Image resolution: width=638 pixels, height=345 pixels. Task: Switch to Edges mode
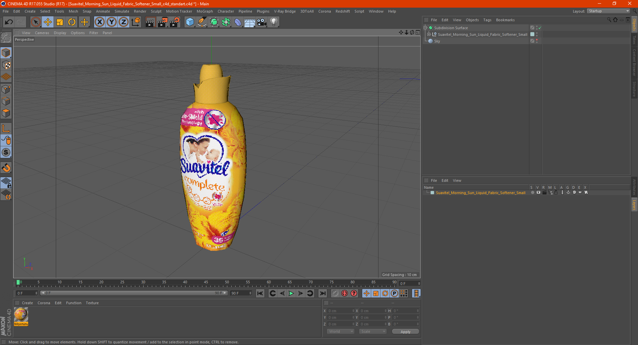click(6, 101)
